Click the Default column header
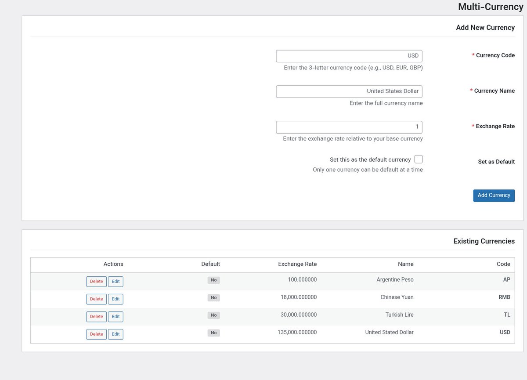 (211, 264)
